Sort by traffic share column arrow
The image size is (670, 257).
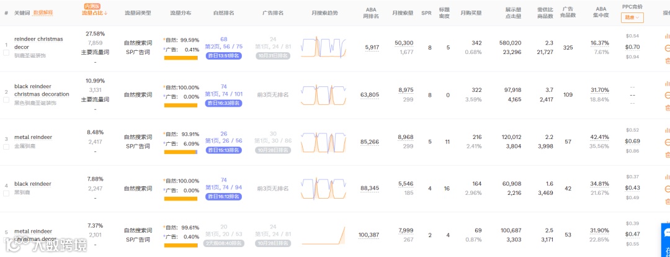point(105,12)
